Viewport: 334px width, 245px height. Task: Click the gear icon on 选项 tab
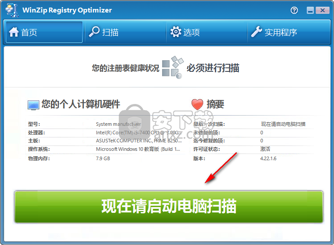coord(176,32)
